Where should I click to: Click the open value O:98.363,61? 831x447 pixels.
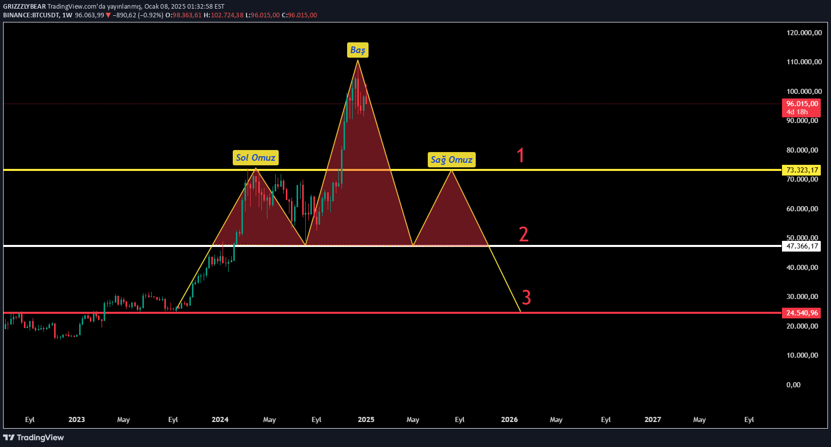click(184, 15)
